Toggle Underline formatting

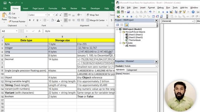coord(37,20)
